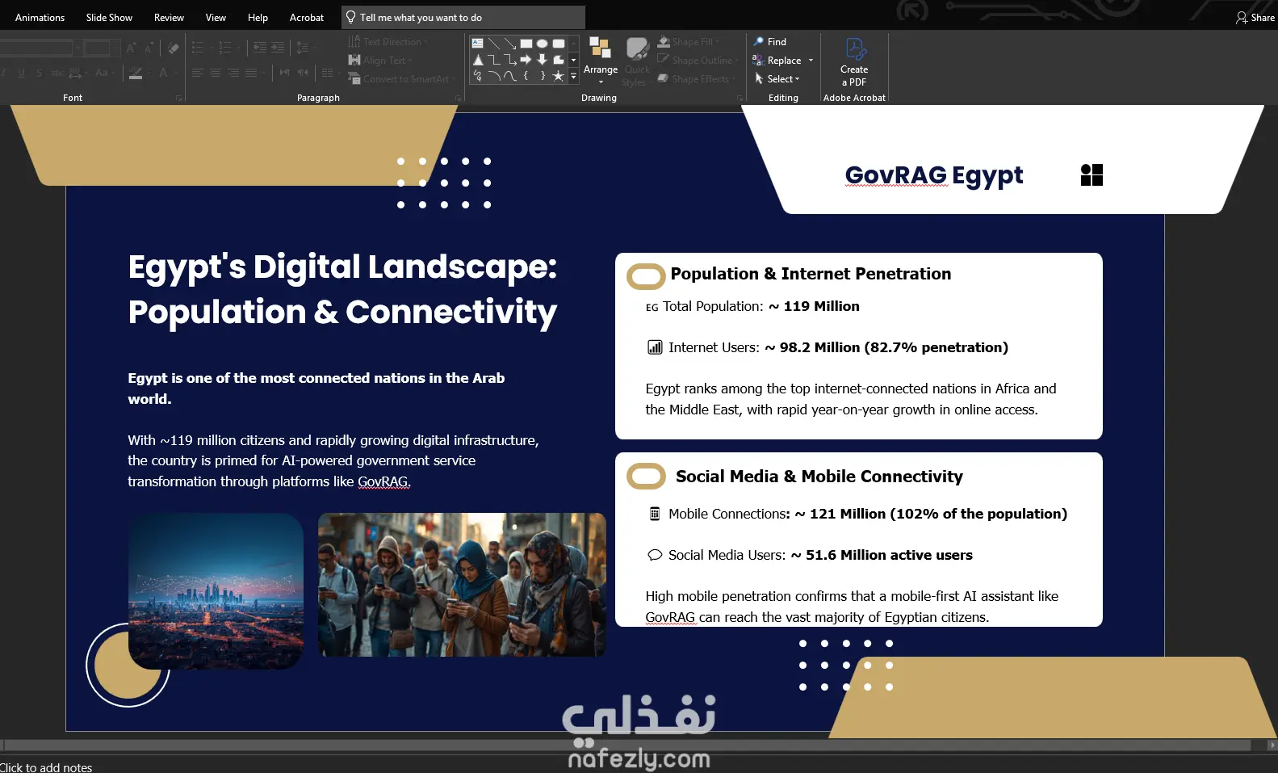Screen dimensions: 1278x773
Task: Select the Oval shape
Action: 542,43
